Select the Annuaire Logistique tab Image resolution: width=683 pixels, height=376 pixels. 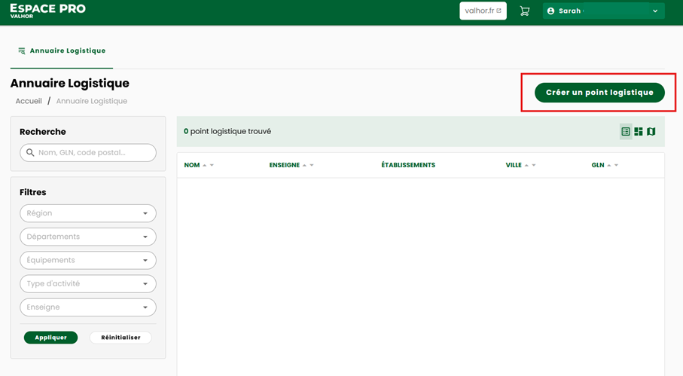(62, 50)
